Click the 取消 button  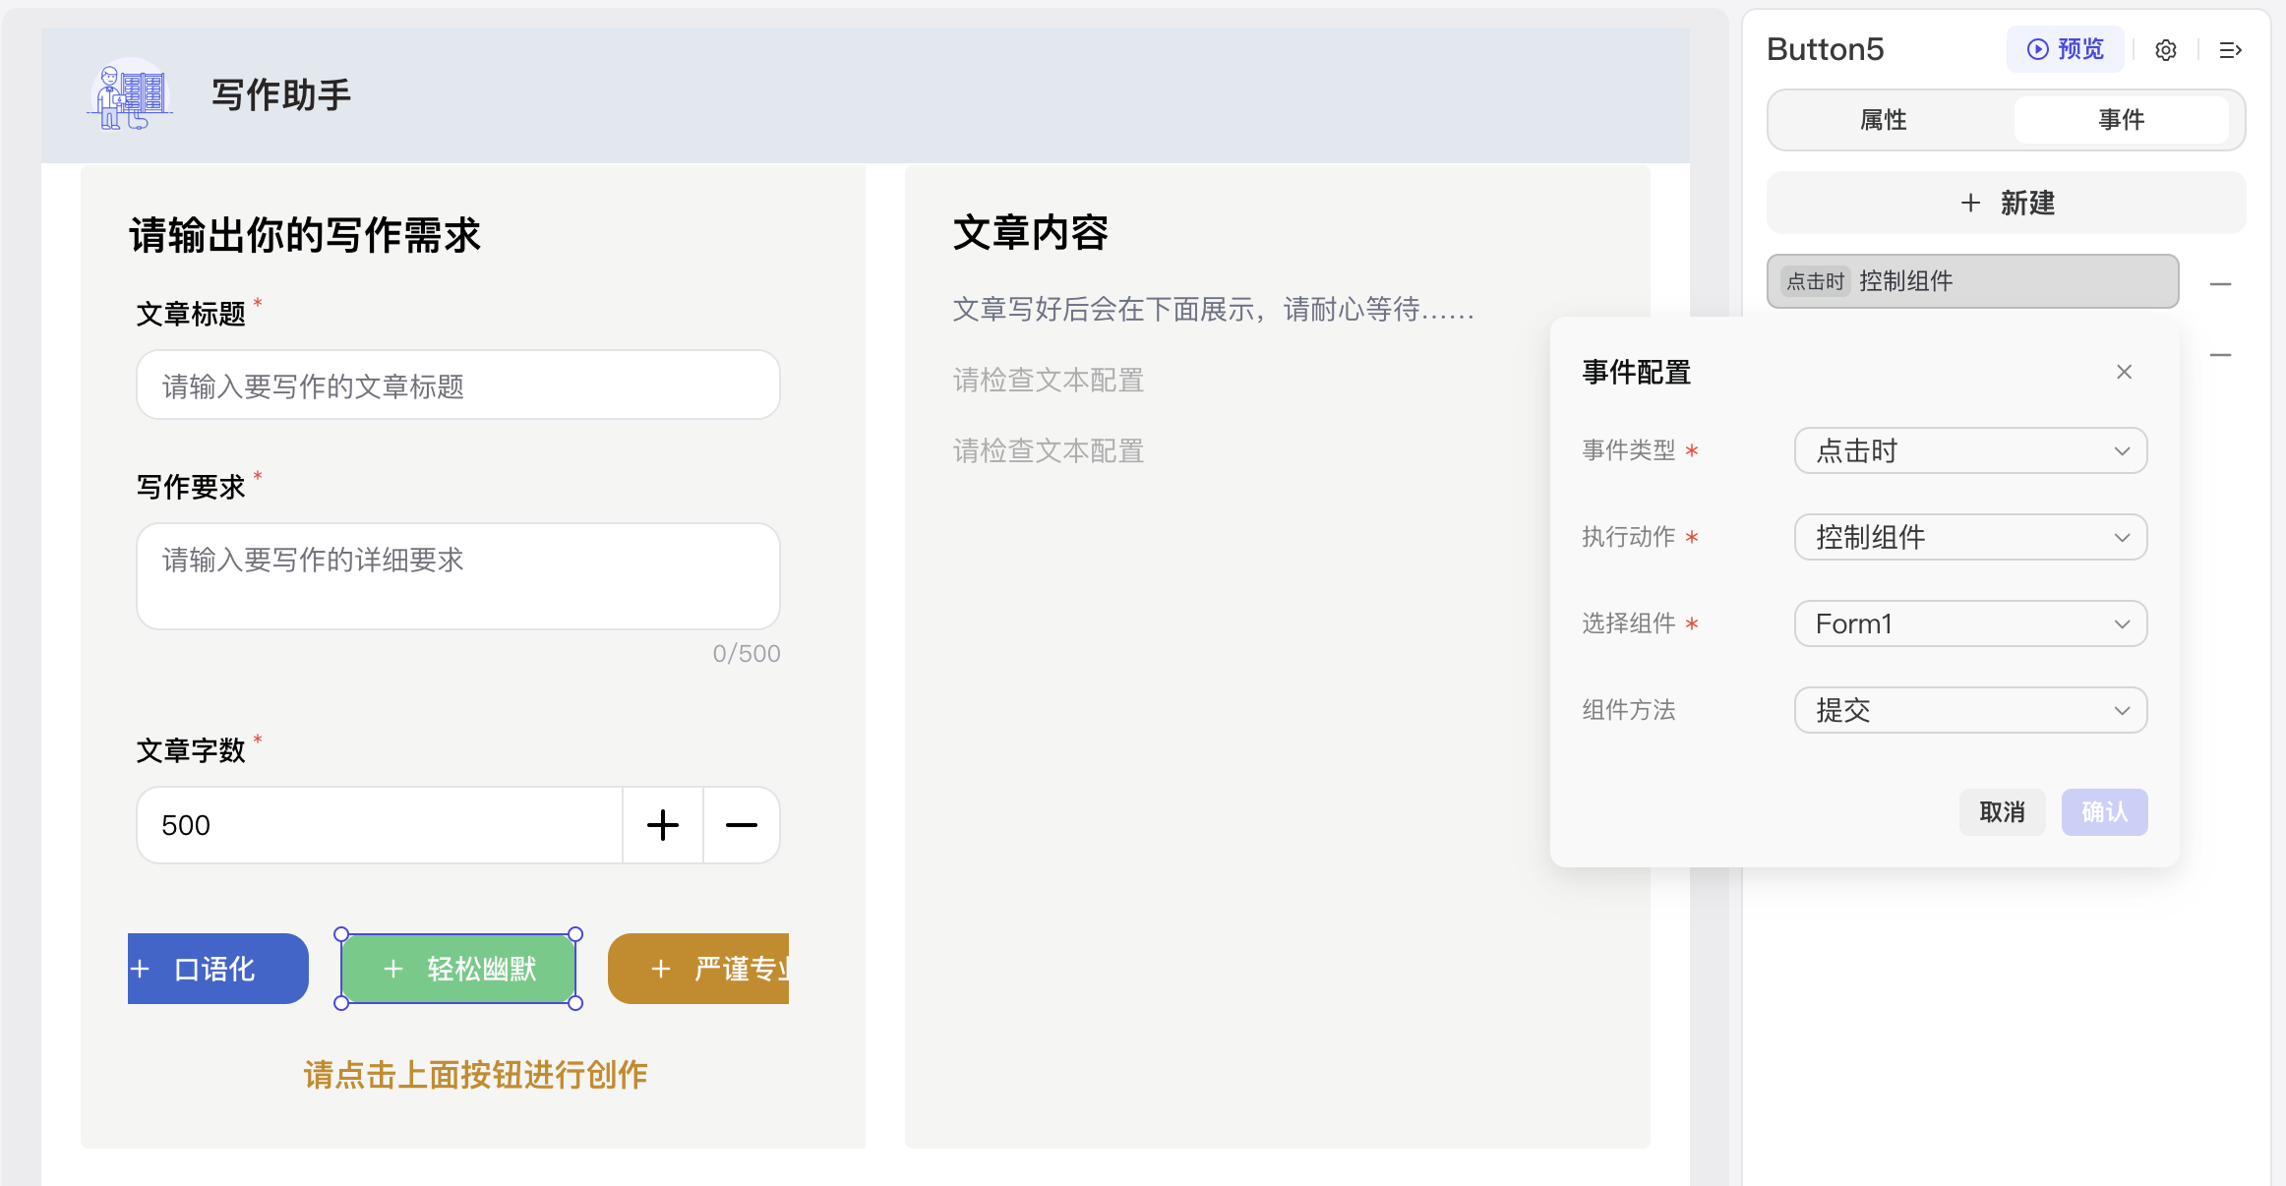[x=2002, y=812]
